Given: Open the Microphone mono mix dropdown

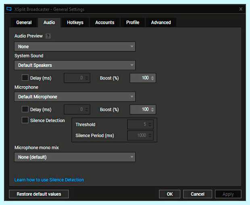Looking at the screenshot, I should point(75,157).
